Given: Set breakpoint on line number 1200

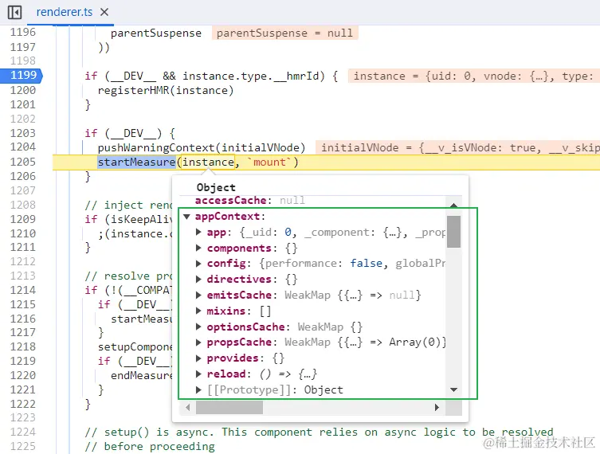Looking at the screenshot, I should click(x=23, y=90).
